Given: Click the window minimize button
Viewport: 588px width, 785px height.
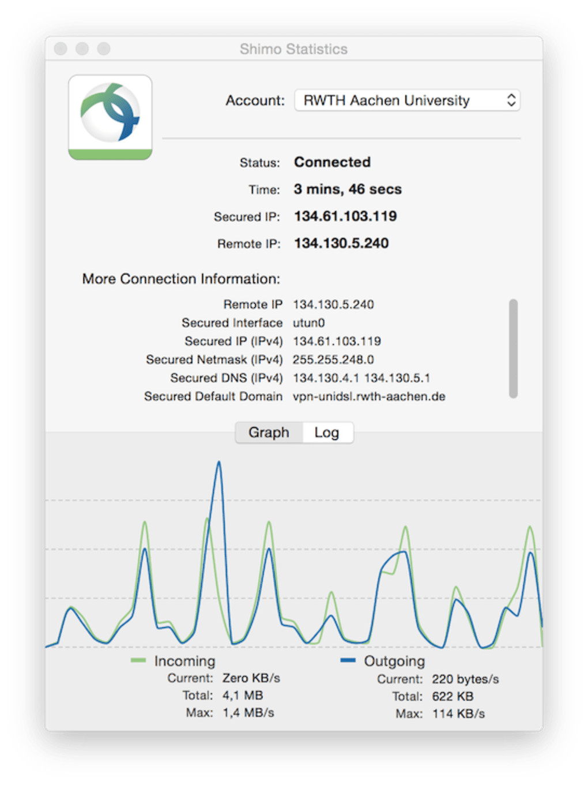Looking at the screenshot, I should click(x=82, y=48).
